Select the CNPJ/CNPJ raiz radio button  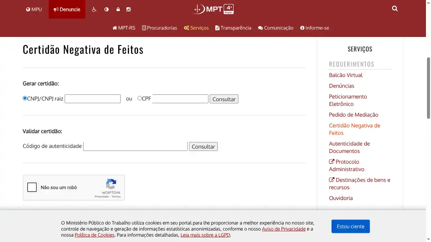click(25, 98)
